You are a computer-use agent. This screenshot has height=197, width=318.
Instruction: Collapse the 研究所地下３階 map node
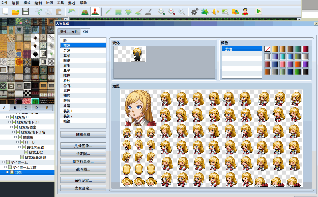pyautogui.click(x=14, y=132)
